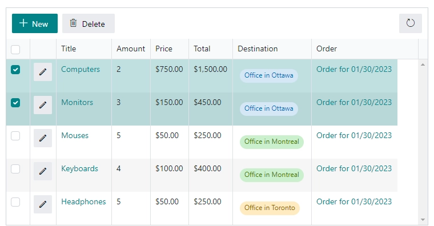Edit the Keyboards row with pencil icon
The width and height of the screenshot is (434, 226).
tap(43, 171)
